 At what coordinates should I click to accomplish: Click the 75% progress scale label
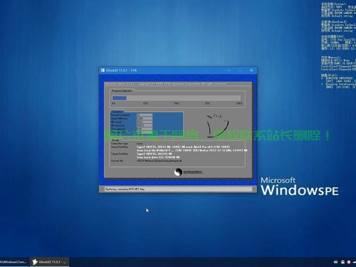pos(207,104)
